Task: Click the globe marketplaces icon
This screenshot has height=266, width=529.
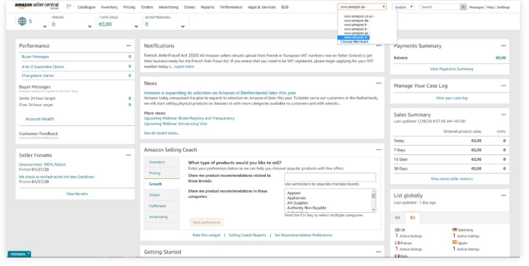Action: [22, 21]
